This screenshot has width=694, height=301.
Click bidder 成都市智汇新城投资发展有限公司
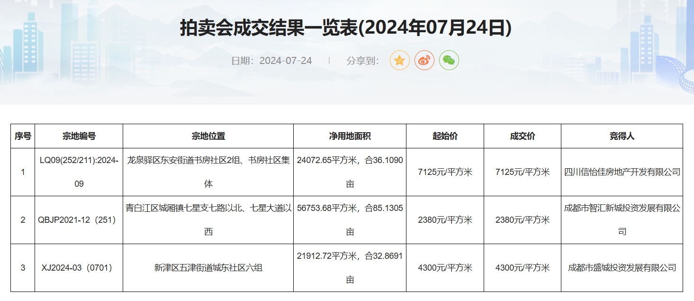[622, 220]
